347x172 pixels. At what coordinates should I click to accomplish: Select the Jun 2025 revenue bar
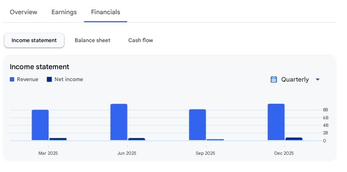click(119, 122)
